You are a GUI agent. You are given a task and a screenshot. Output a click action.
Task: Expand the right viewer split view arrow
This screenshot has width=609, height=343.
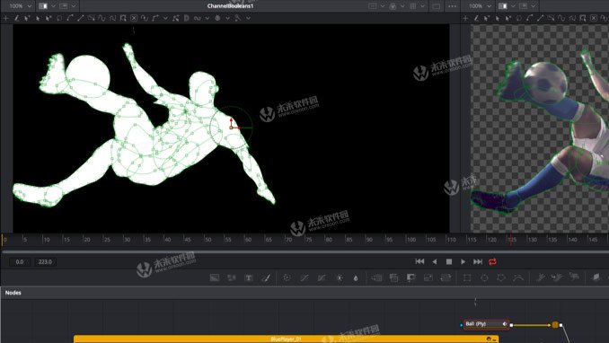513,6
